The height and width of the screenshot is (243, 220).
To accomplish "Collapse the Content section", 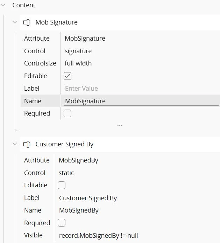I will [x=4, y=5].
